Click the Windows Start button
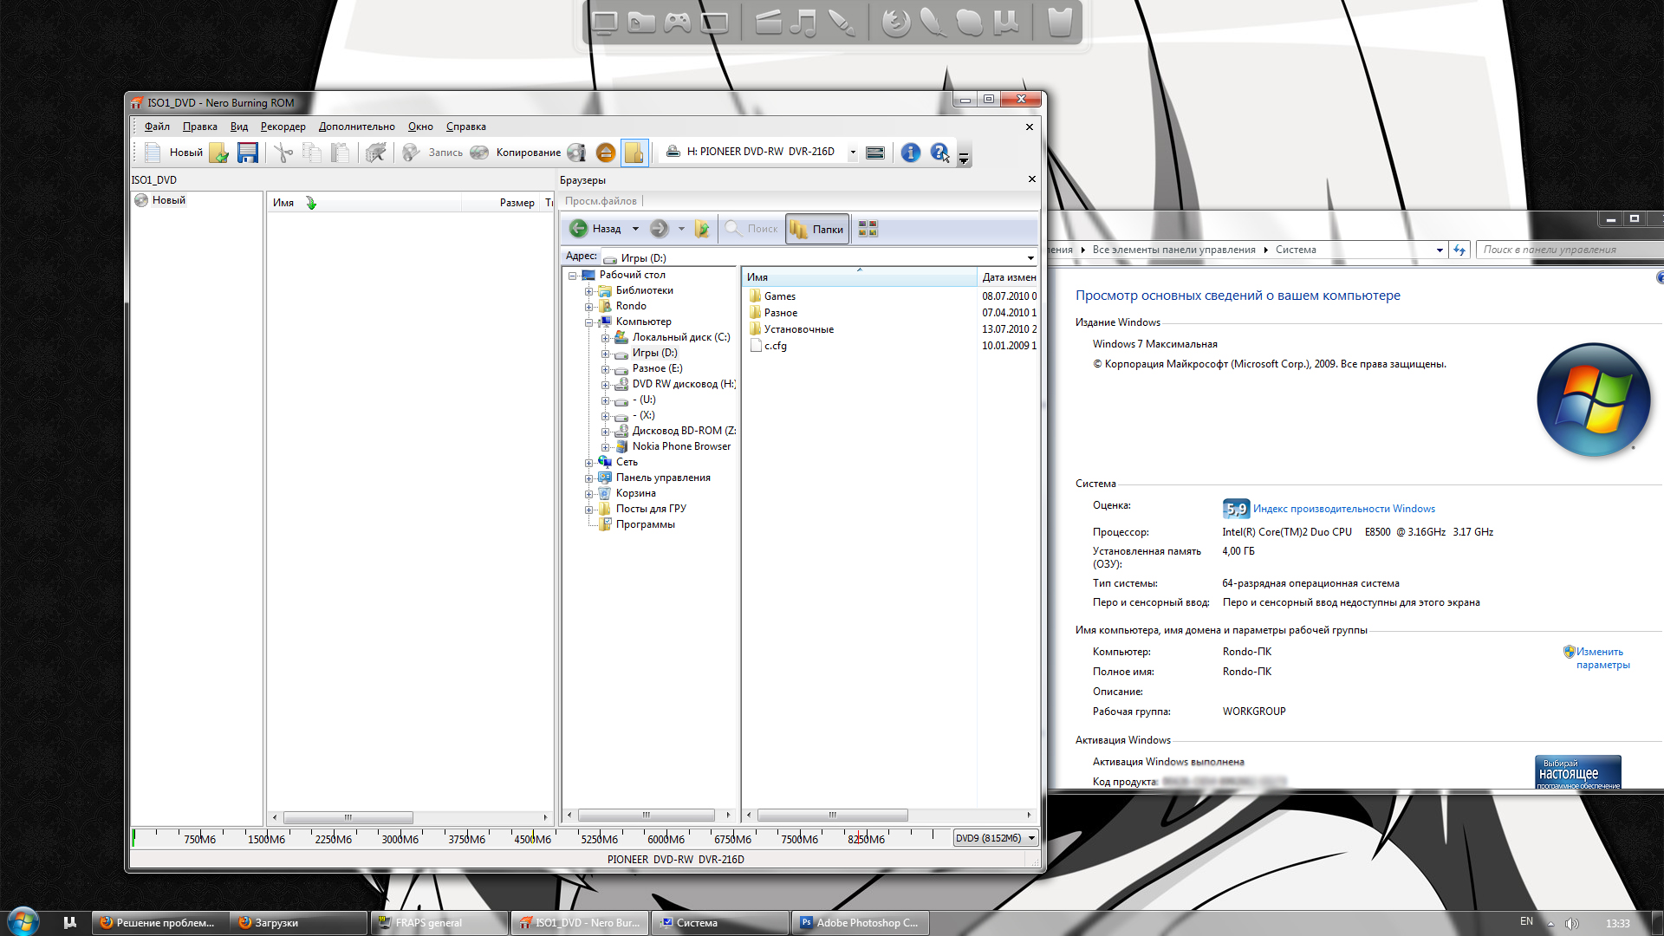Image resolution: width=1664 pixels, height=936 pixels. point(23,920)
